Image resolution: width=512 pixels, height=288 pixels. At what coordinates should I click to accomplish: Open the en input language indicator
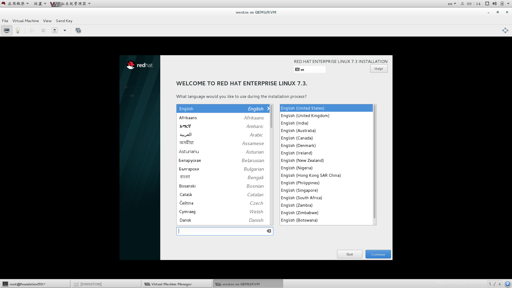(x=452, y=3)
